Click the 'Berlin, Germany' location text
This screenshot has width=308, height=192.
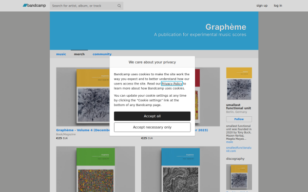pyautogui.click(x=237, y=112)
